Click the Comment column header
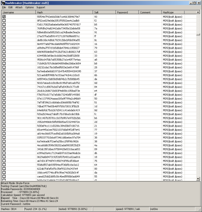This screenshot has height=212, width=202. tap(150, 12)
